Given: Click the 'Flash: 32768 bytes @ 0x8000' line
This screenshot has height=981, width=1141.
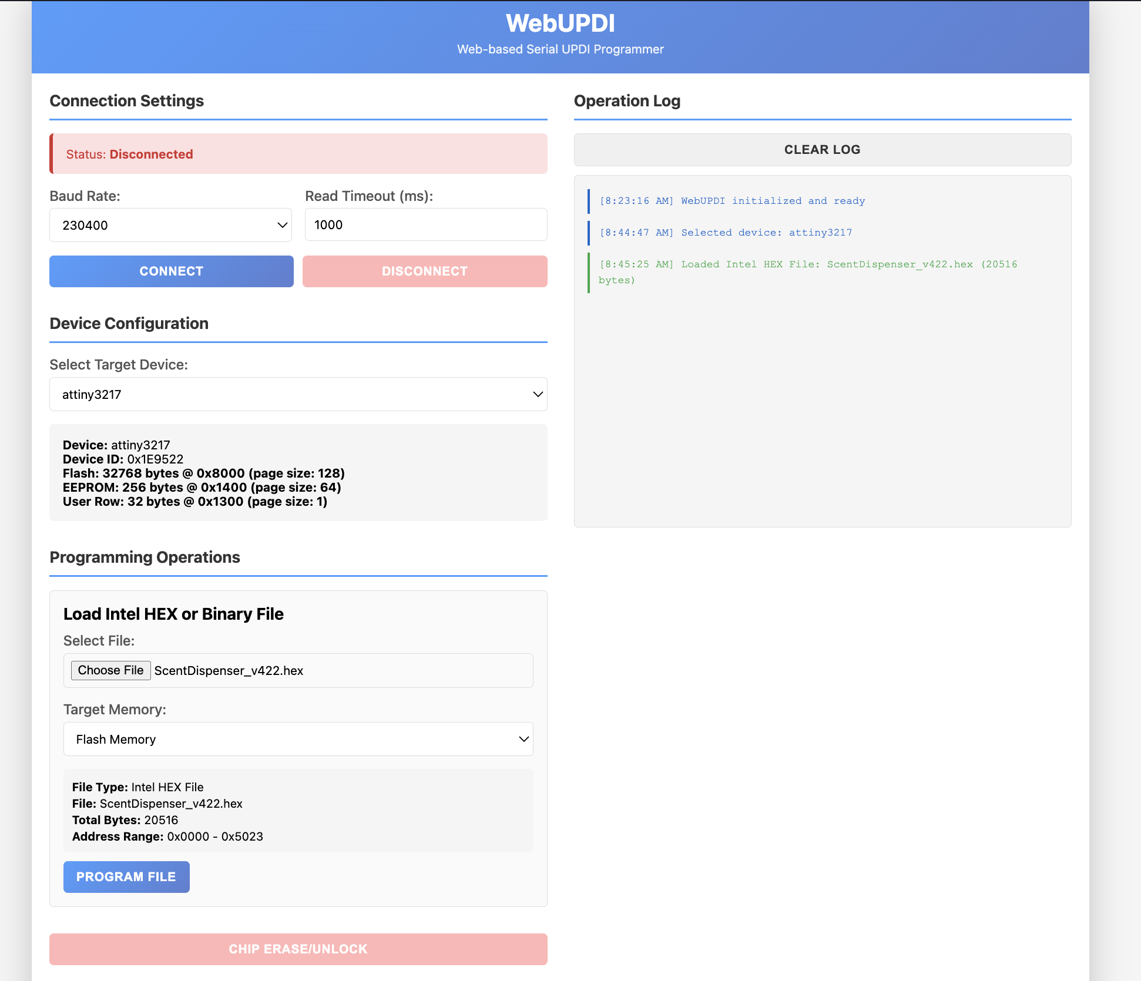Looking at the screenshot, I should (204, 473).
